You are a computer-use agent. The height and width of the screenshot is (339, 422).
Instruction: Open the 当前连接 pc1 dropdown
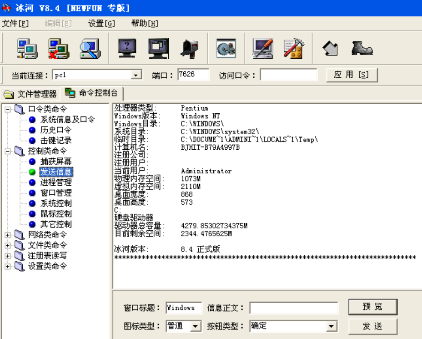coord(136,75)
